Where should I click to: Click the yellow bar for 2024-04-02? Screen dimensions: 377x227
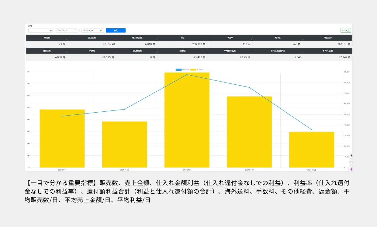click(x=124, y=144)
